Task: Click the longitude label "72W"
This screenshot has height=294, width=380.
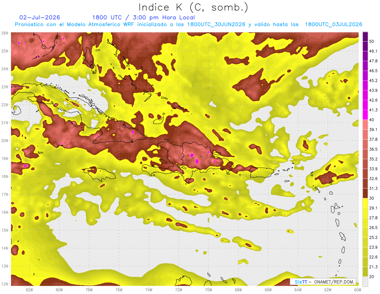Action: [179, 290]
